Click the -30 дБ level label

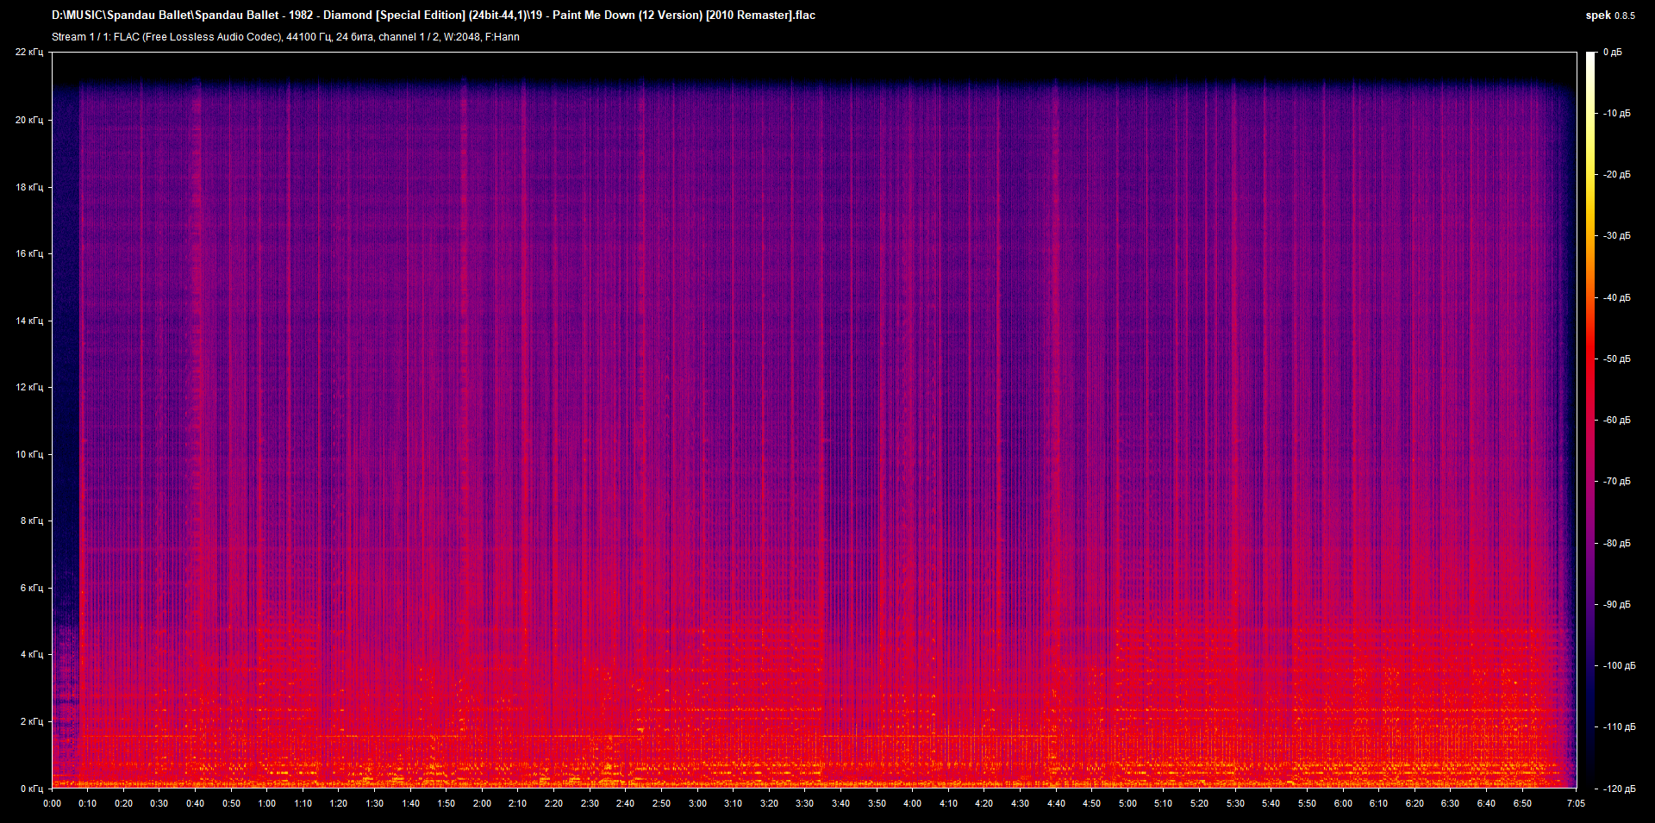tap(1616, 236)
